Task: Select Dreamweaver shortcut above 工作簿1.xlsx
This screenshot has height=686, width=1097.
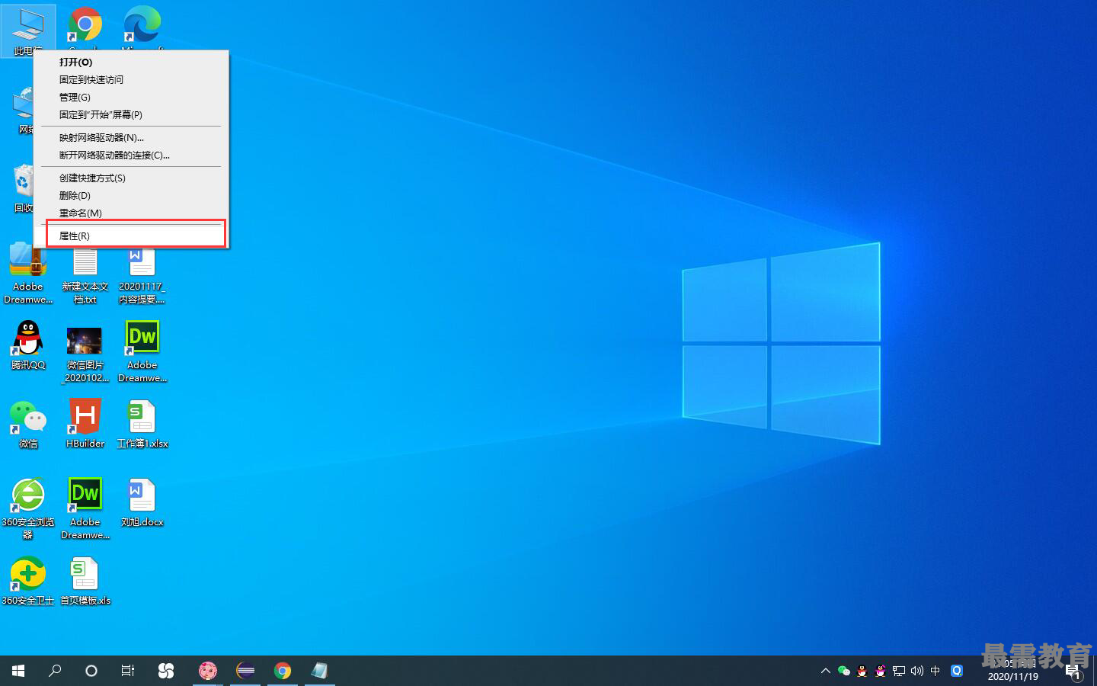Action: (142, 351)
